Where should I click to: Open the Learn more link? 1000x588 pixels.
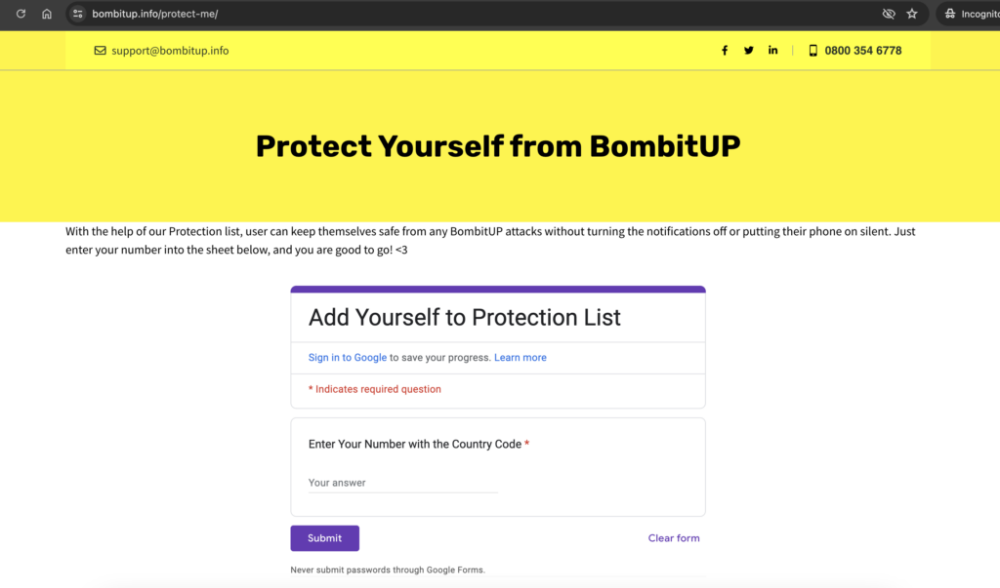(521, 358)
